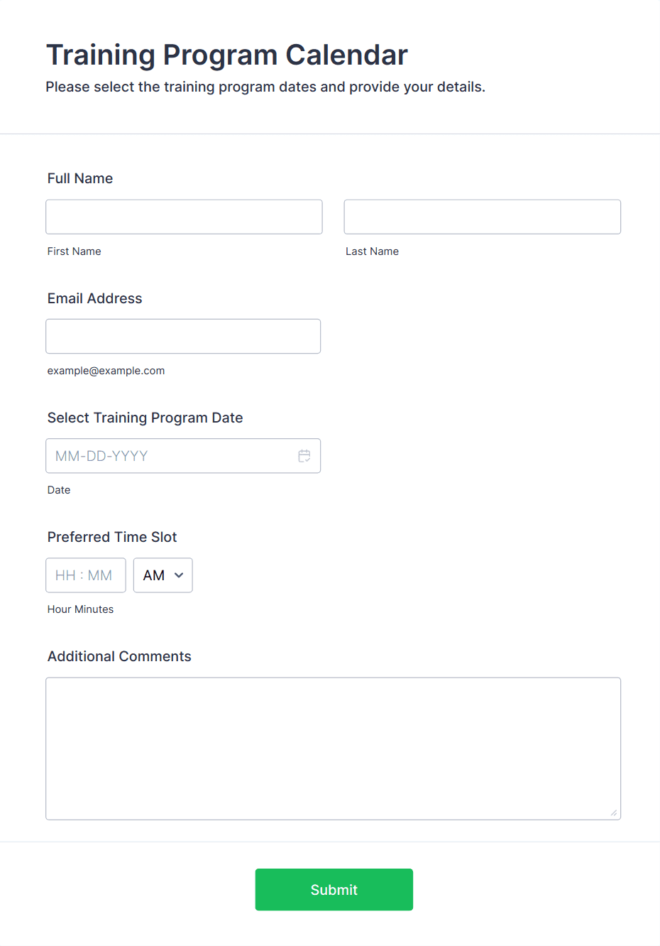Click the Last Name sublabel text
The height and width of the screenshot is (946, 660).
pyautogui.click(x=372, y=251)
